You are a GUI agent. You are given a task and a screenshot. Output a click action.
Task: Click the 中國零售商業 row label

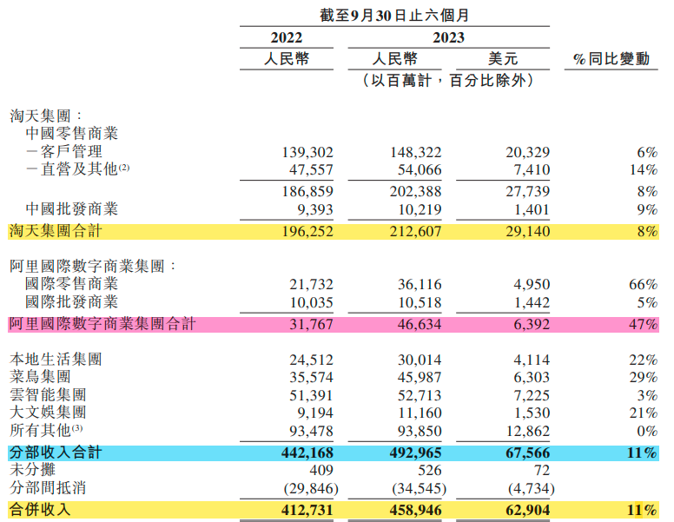tap(71, 133)
